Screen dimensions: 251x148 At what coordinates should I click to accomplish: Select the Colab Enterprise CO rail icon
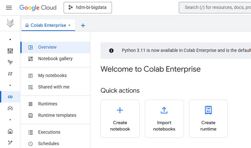point(10,97)
